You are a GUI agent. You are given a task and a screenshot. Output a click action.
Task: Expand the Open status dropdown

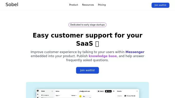pos(58,95)
